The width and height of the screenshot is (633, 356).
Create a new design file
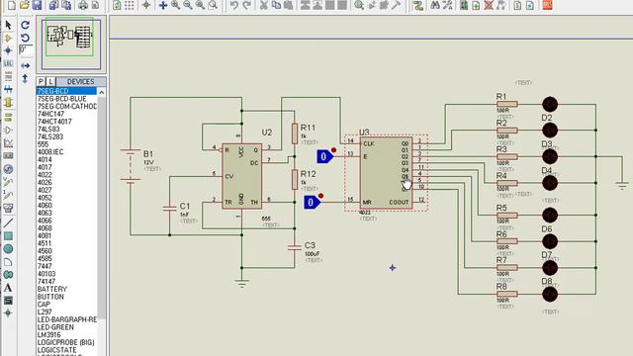pyautogui.click(x=12, y=5)
